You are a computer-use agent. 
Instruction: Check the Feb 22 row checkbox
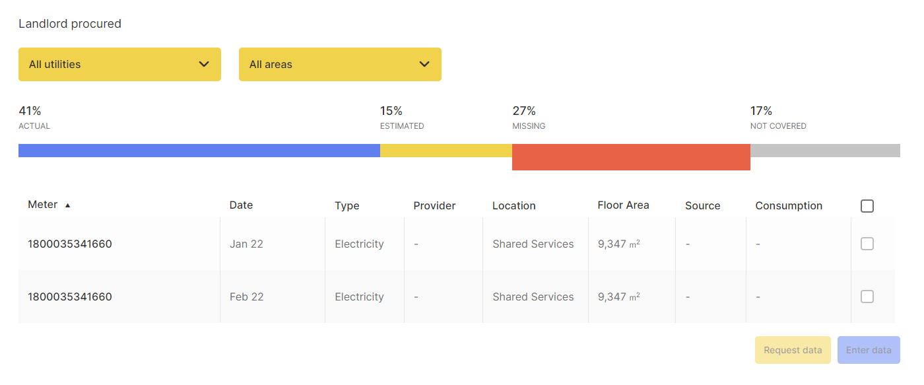click(867, 297)
